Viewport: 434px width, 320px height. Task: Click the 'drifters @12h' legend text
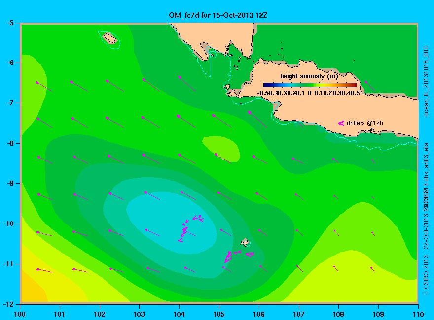point(365,123)
